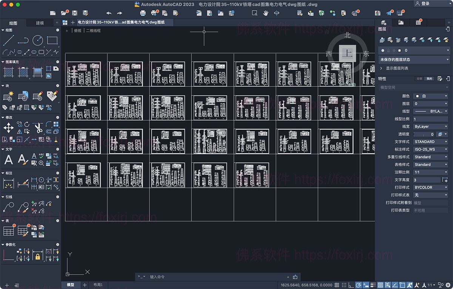The width and height of the screenshot is (453, 289).
Task: Click the lock layer icon in 图层 panel
Action: click(x=439, y=40)
